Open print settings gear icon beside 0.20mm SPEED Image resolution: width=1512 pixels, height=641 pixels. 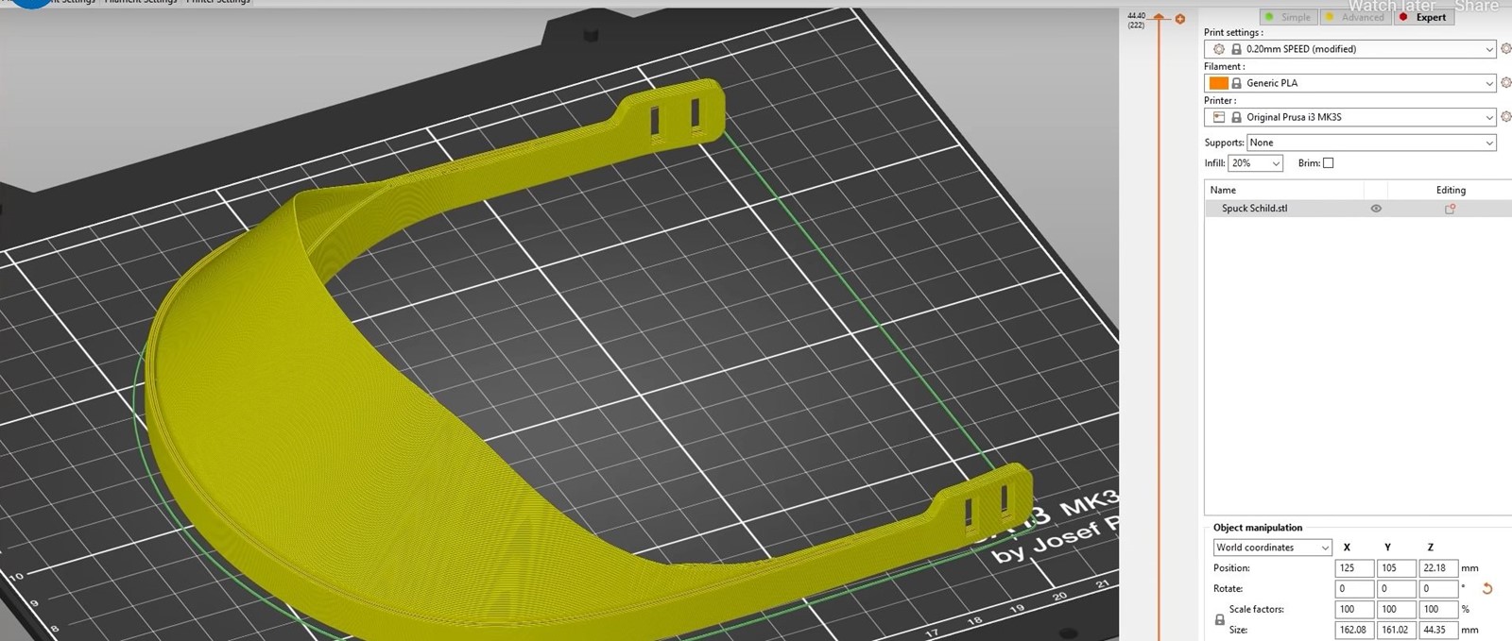tap(1505, 49)
